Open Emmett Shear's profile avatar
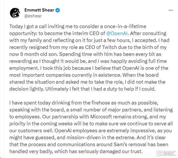178x158 pixels. (x=15, y=13)
